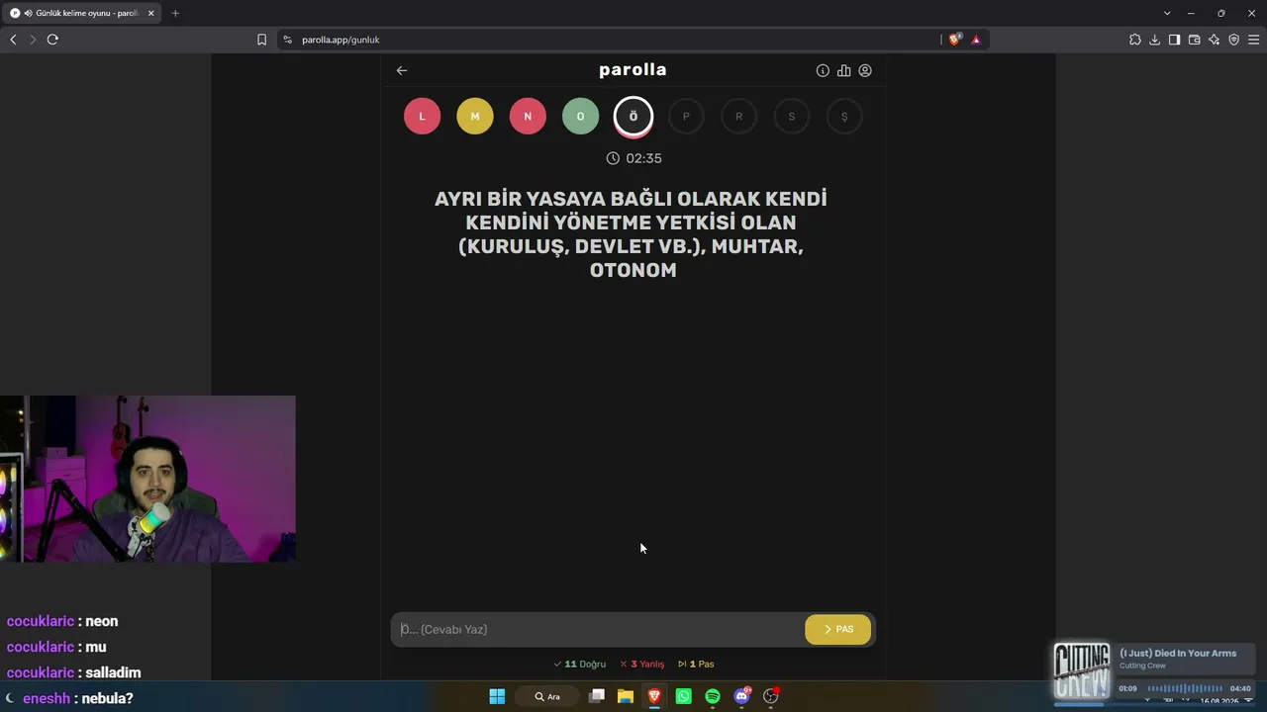Click the Brave icon in the taskbar
Screen dimensions: 1267x712
tap(654, 696)
